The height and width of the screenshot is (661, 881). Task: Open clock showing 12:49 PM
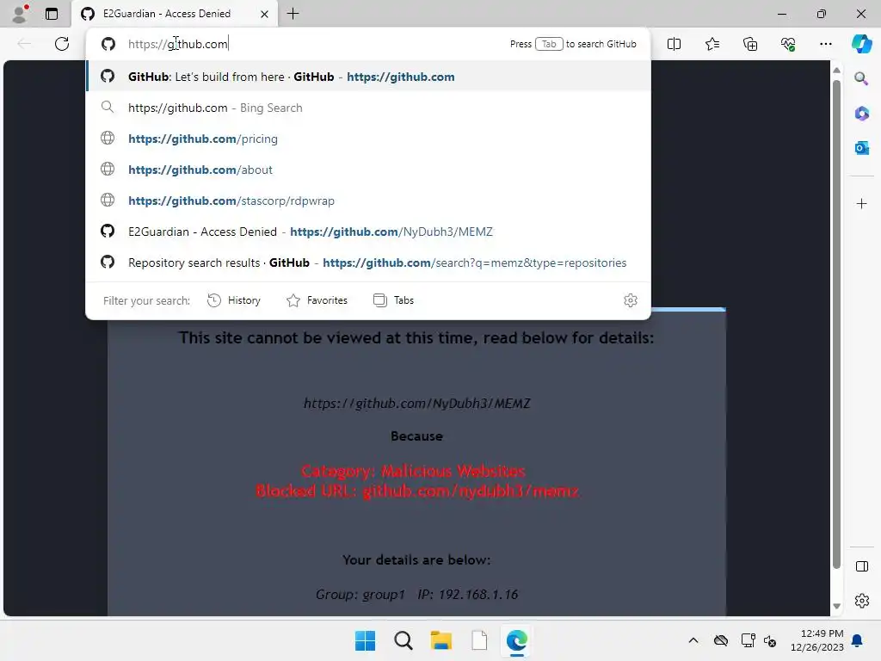pyautogui.click(x=817, y=640)
